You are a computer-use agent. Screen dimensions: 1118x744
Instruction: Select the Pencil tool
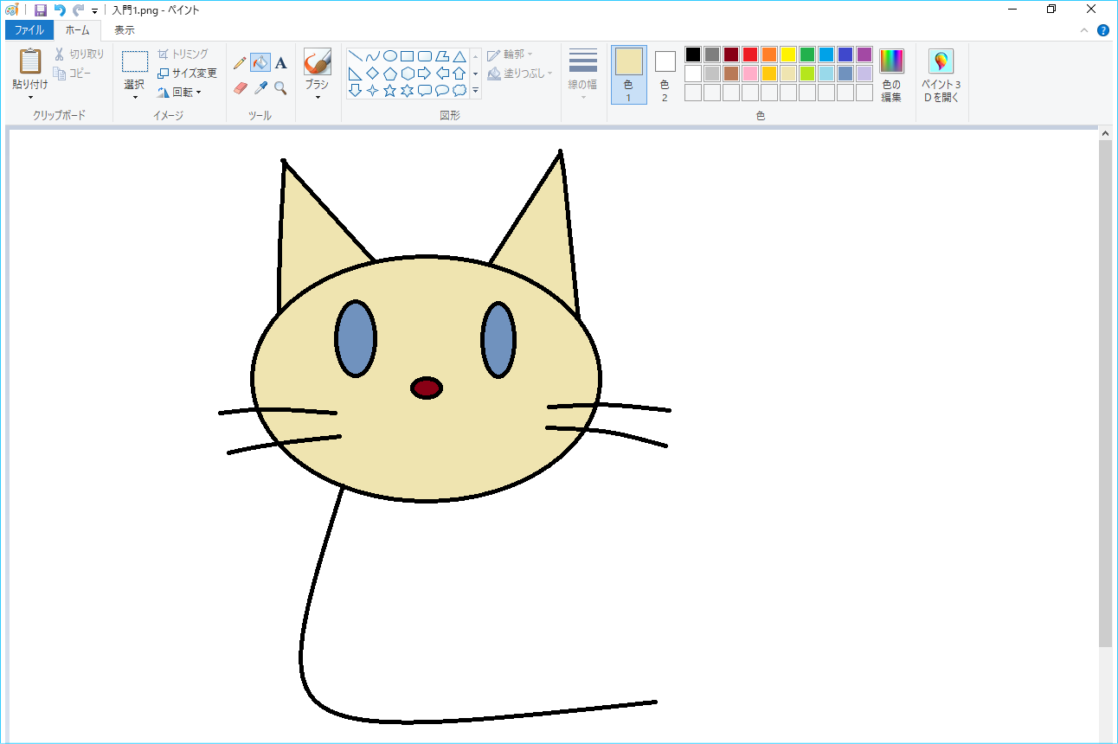pyautogui.click(x=240, y=63)
